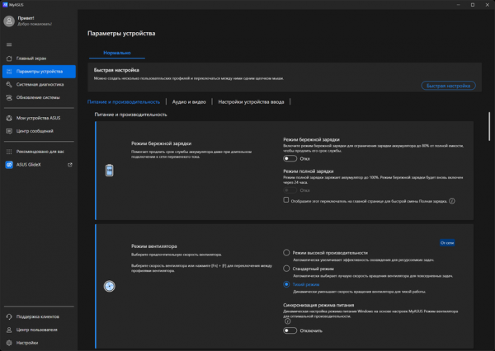
Task: Click Режим бережной зарядки left card title
Action: pos(162,143)
